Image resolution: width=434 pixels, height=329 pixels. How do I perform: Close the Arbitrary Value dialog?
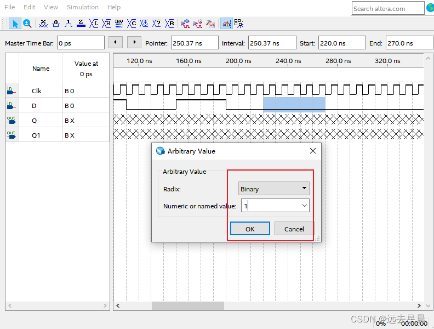(x=313, y=151)
